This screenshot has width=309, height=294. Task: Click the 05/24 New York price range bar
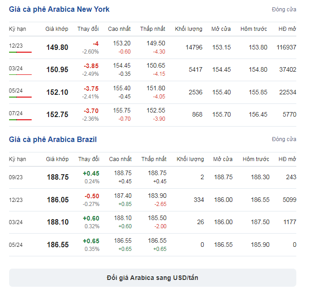20,97
